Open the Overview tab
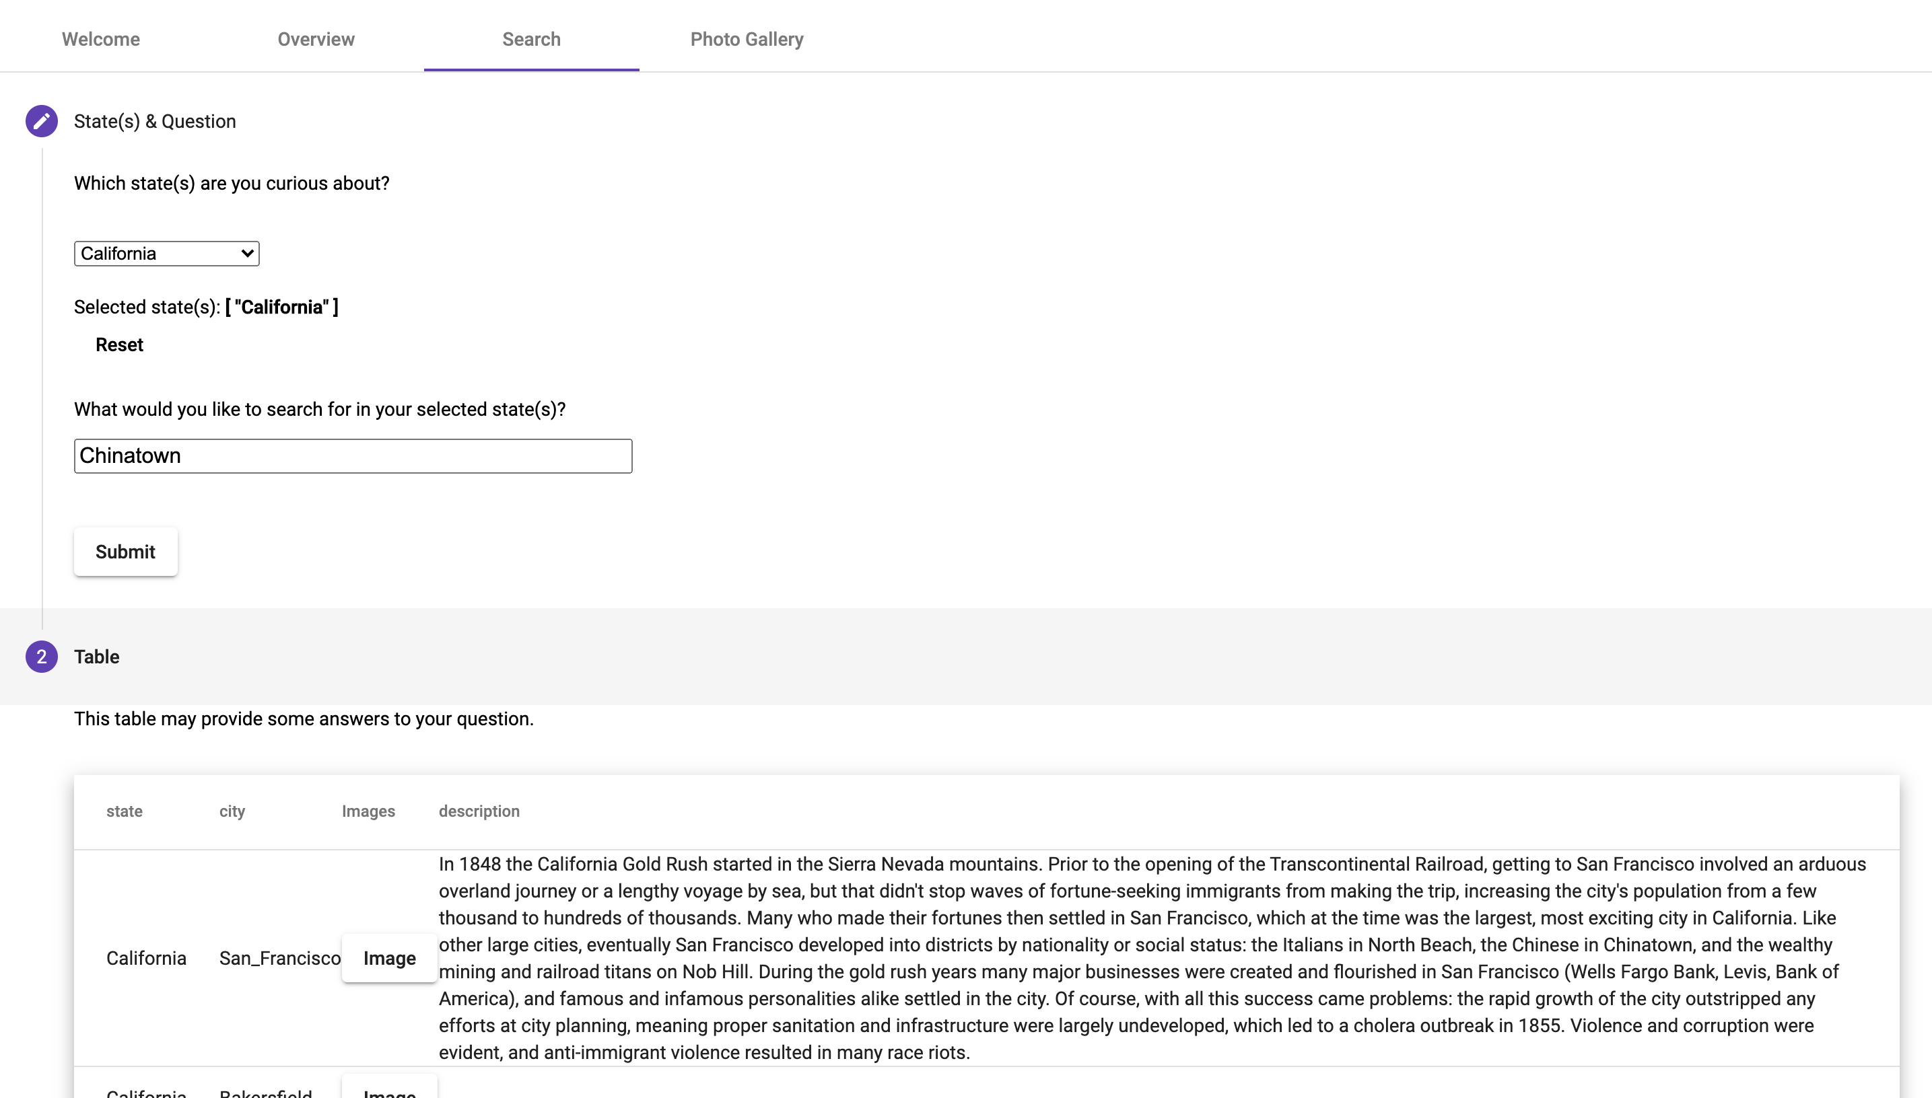This screenshot has width=1932, height=1098. click(x=315, y=38)
